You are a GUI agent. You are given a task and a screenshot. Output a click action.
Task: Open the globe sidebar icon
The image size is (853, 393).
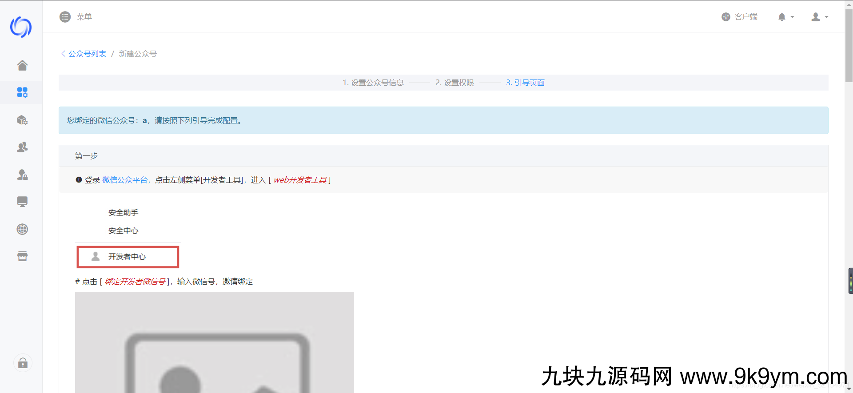click(x=22, y=229)
